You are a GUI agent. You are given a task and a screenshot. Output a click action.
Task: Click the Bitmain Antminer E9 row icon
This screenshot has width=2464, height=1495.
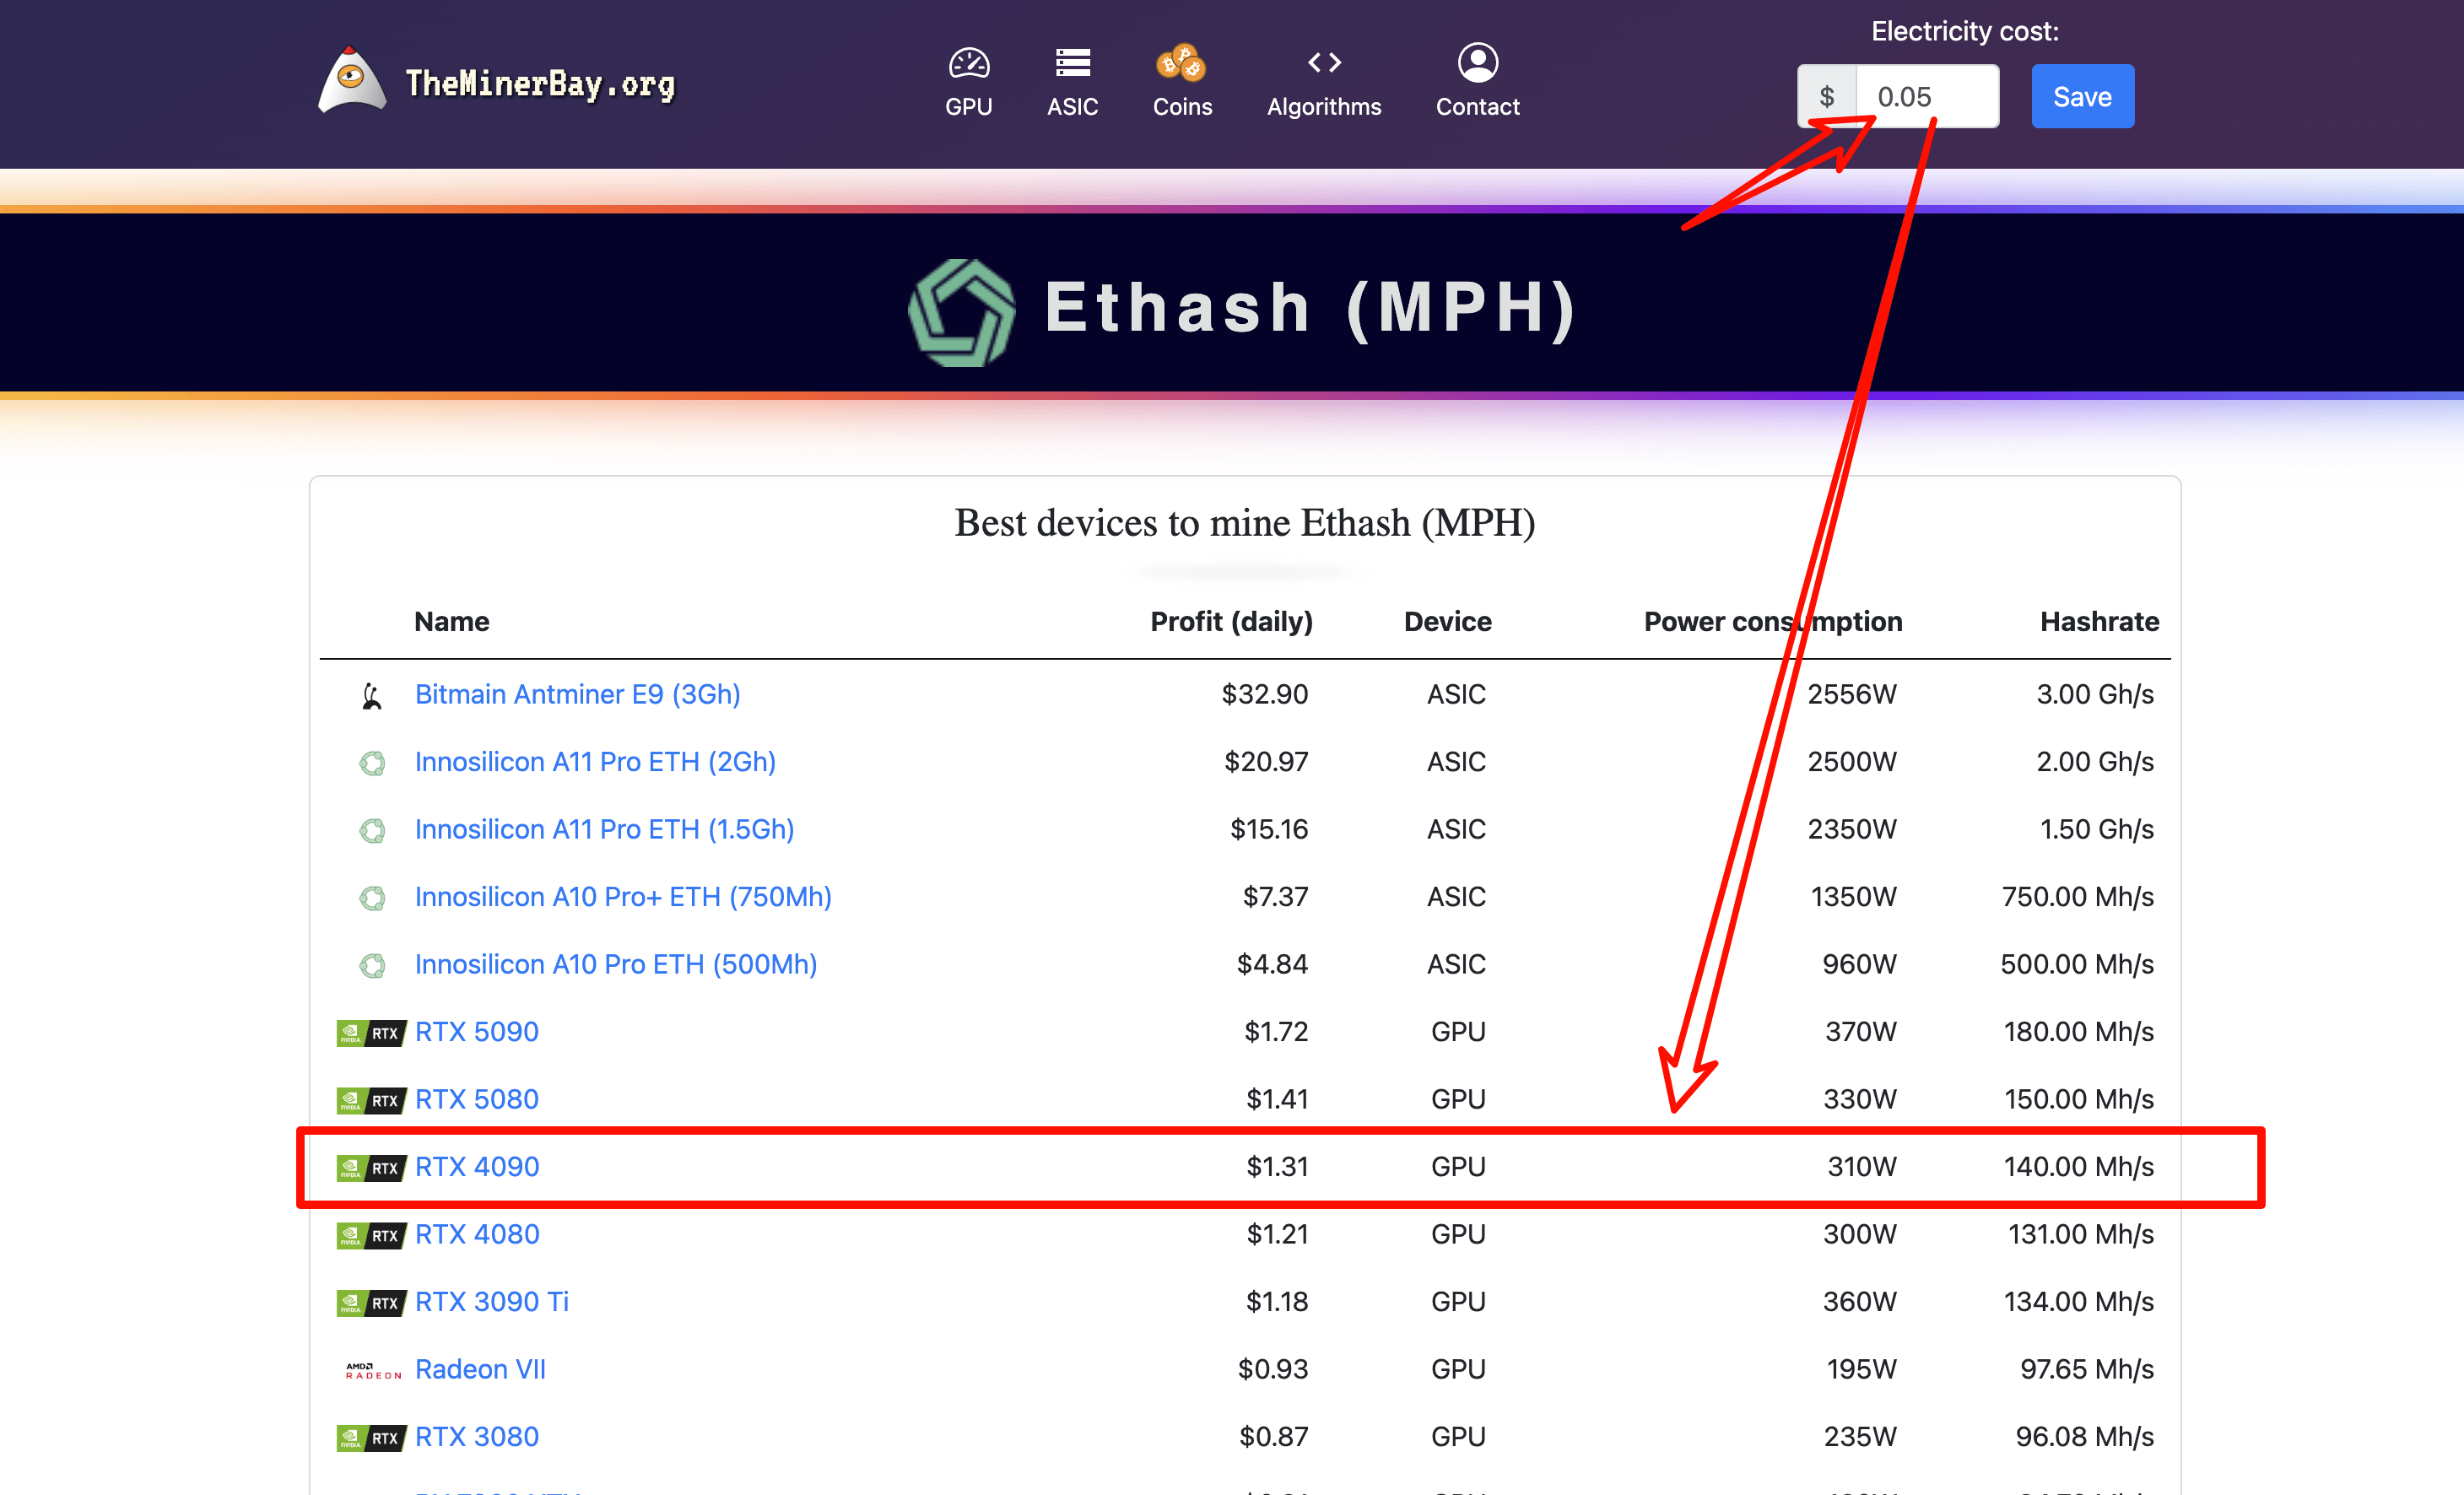[x=372, y=695]
